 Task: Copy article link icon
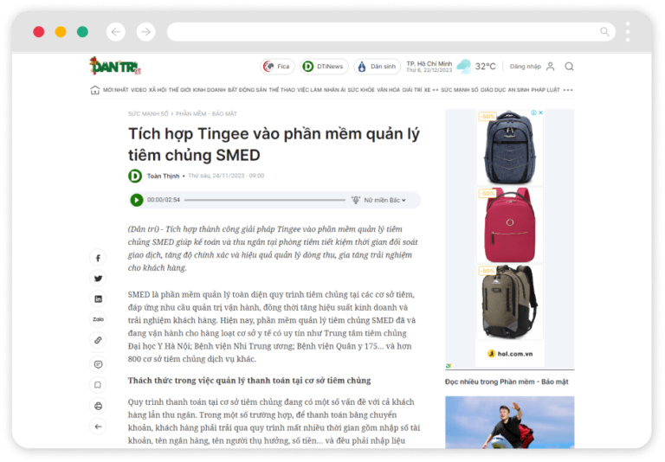pos(98,340)
